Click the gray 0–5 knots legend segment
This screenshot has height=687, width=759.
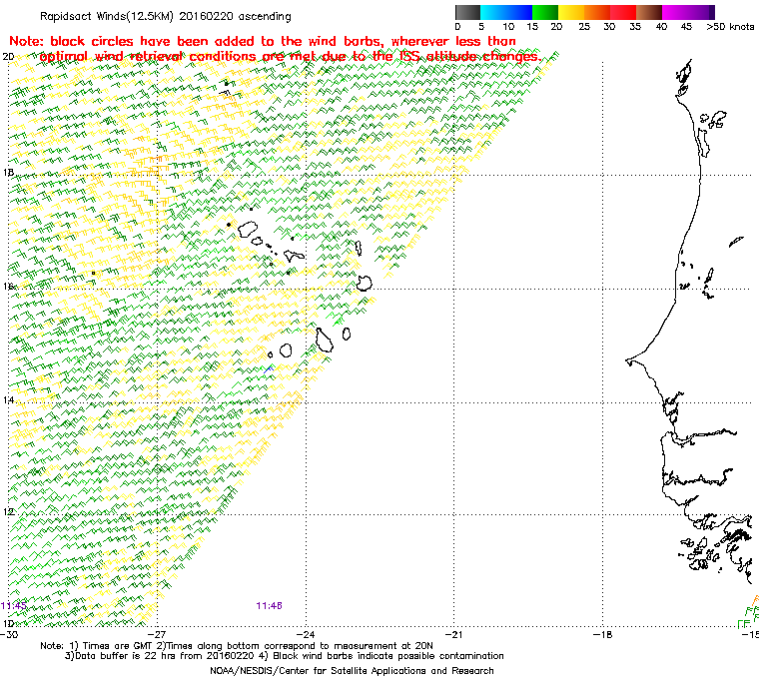click(x=467, y=12)
